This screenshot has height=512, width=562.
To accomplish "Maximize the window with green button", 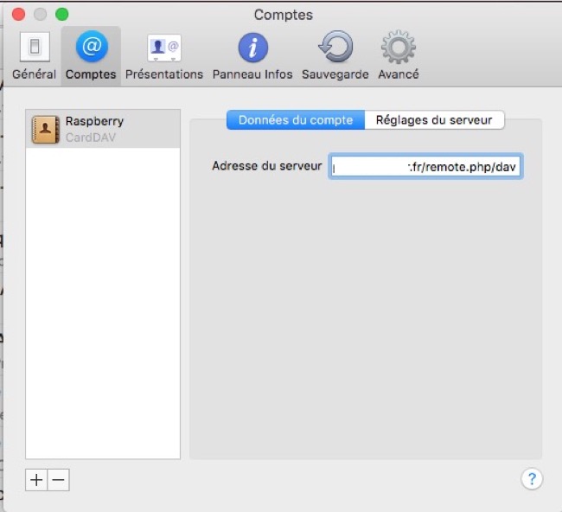I will pyautogui.click(x=61, y=15).
